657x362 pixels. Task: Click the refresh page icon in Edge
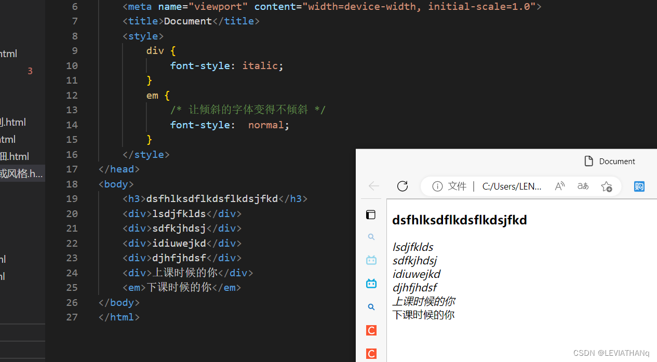coord(402,186)
